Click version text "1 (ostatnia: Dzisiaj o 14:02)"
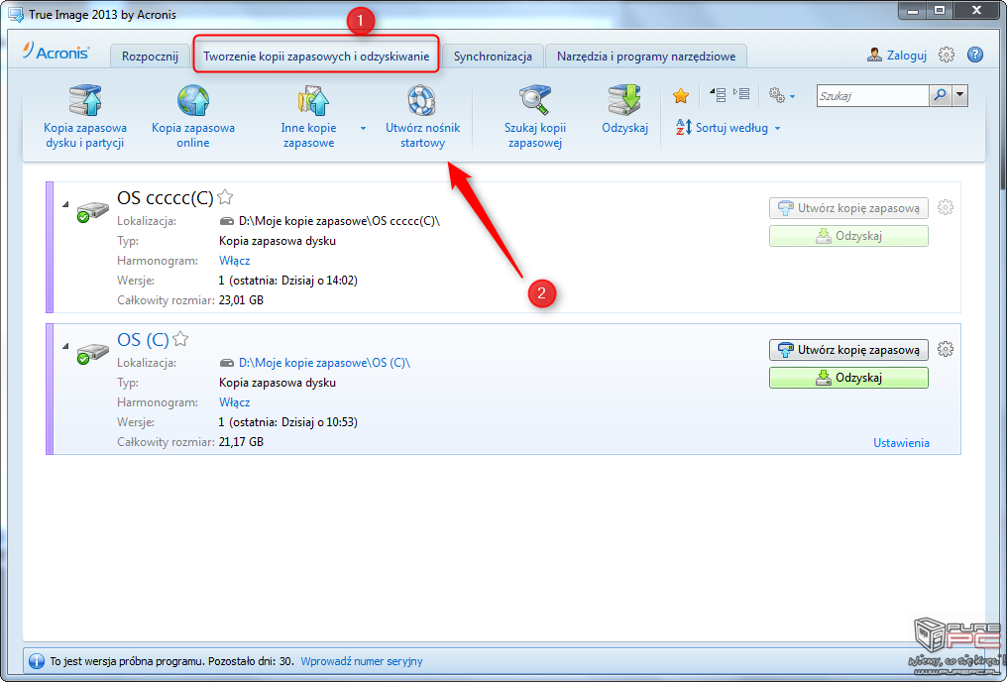Viewport: 1007px width, 682px height. [288, 281]
